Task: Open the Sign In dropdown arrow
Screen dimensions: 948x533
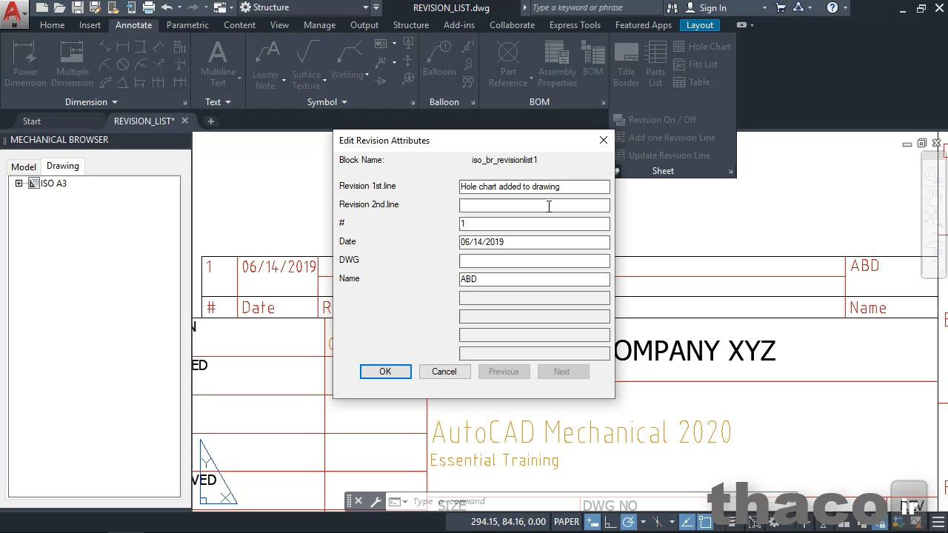Action: (765, 8)
